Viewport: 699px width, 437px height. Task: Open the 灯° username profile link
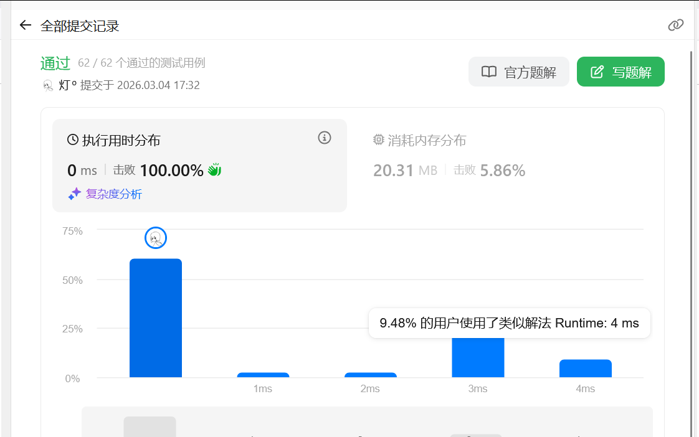point(67,85)
